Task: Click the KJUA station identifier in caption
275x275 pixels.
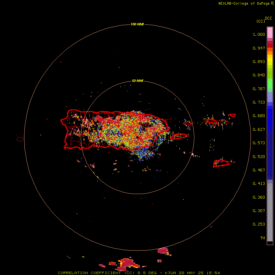Action: [170, 273]
